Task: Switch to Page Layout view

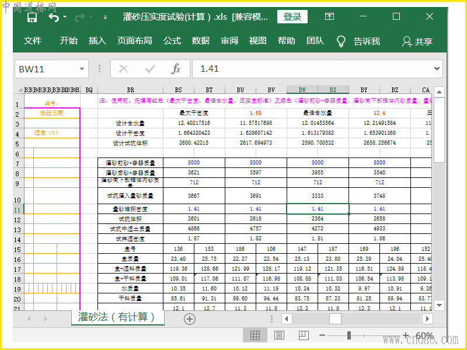Action: pyautogui.click(x=279, y=335)
